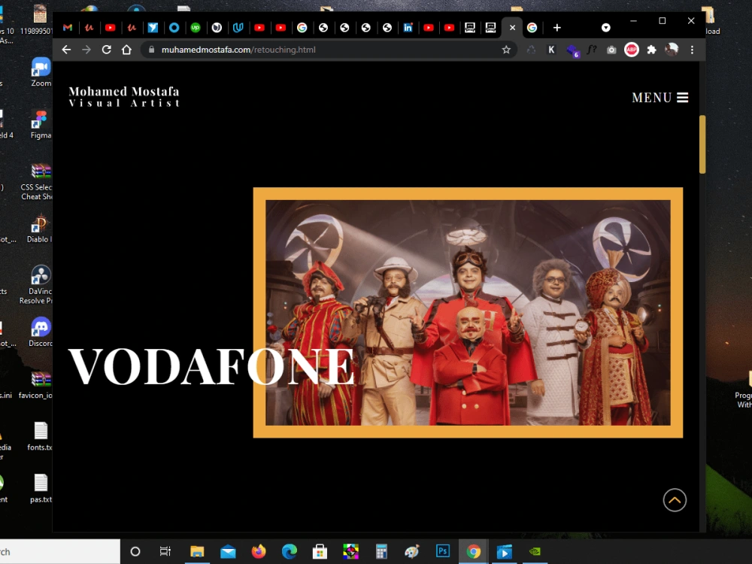This screenshot has width=752, height=564.
Task: Click the gold page scrollbar thumb
Action: point(702,144)
